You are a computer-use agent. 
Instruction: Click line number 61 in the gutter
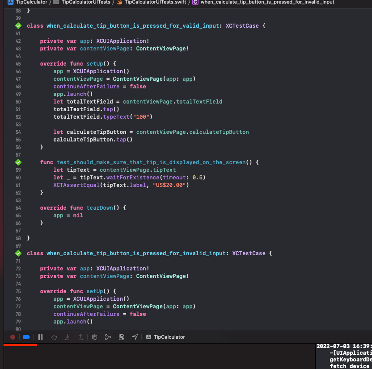[x=18, y=185]
